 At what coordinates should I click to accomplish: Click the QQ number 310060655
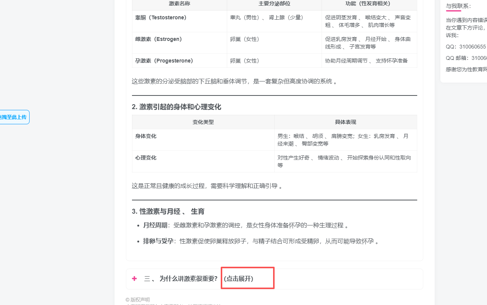point(472,47)
